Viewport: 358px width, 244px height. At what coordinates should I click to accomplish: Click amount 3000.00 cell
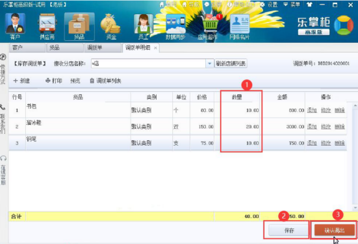[282, 127]
